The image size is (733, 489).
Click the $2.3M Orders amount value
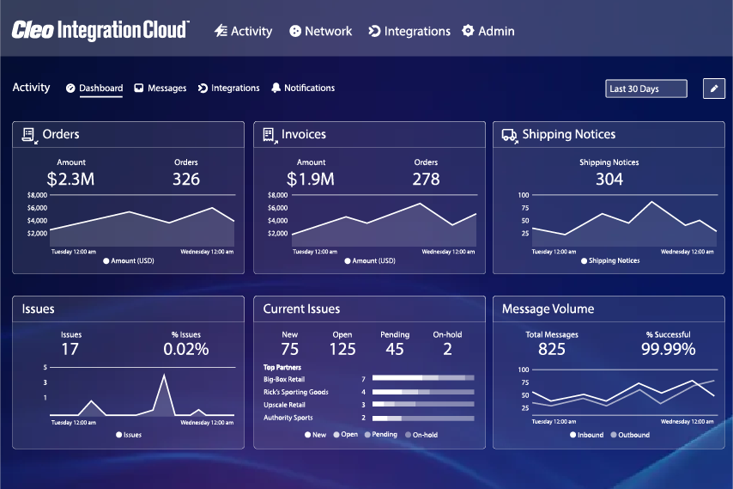click(70, 179)
